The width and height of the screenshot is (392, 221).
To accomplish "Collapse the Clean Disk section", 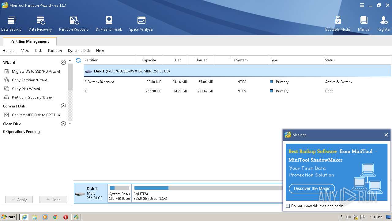I will click(63, 124).
